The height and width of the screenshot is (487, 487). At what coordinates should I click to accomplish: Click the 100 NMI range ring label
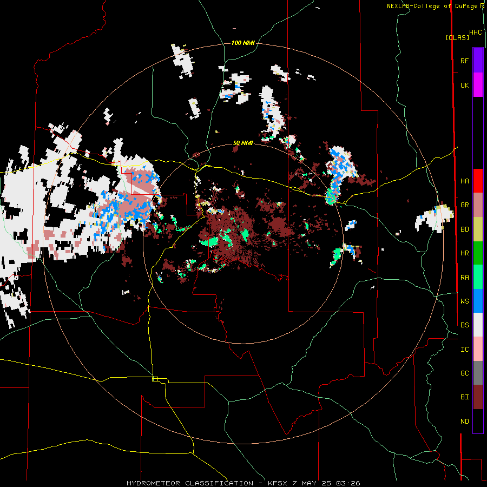[243, 43]
